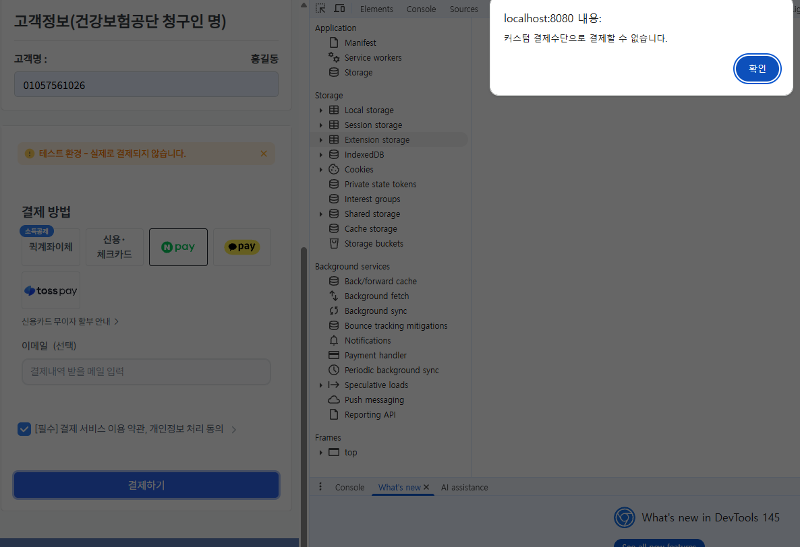Open the Console tab in top bar
The image size is (800, 547).
point(421,9)
